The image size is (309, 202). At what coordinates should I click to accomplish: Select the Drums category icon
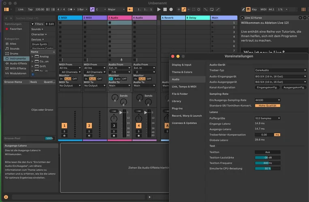6,53
